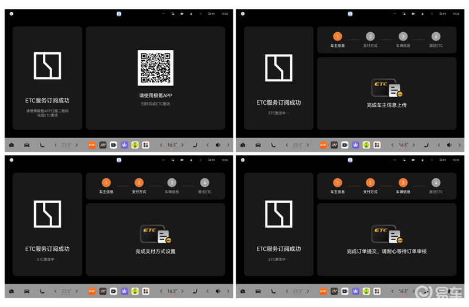The height and width of the screenshot is (307, 469).
Task: Tap 完成支付方式设置 status text
Action: [155, 251]
